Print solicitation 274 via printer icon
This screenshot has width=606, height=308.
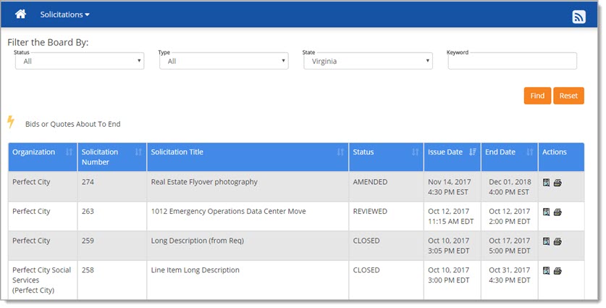(557, 183)
